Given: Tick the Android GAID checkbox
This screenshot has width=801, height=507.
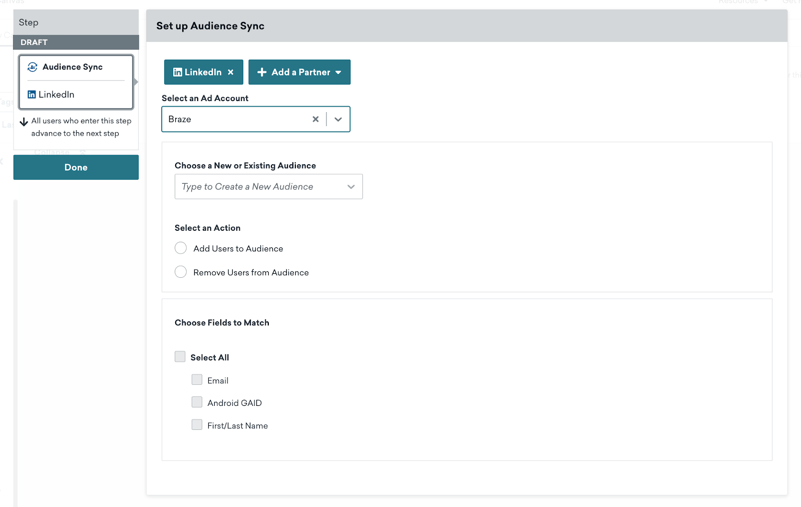Looking at the screenshot, I should (x=197, y=402).
